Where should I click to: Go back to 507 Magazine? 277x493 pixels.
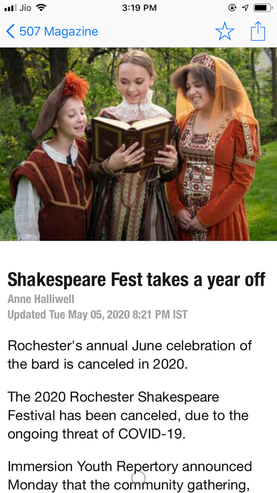click(x=52, y=32)
